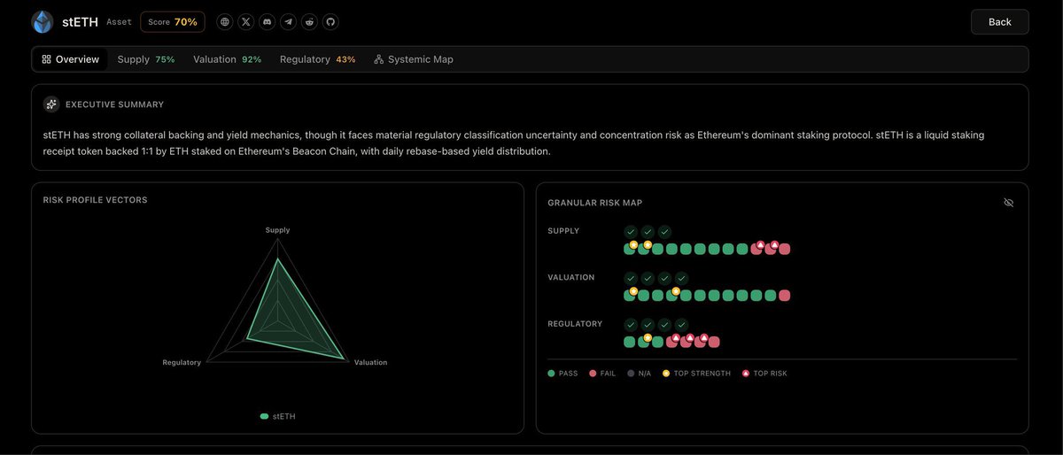Click the fourth check circle in the Valuation row
Image resolution: width=1063 pixels, height=455 pixels.
(x=681, y=278)
